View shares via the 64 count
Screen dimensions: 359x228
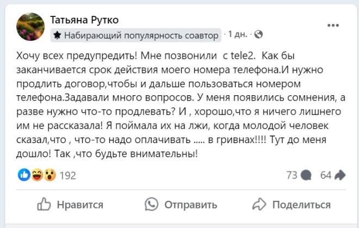coord(326,175)
